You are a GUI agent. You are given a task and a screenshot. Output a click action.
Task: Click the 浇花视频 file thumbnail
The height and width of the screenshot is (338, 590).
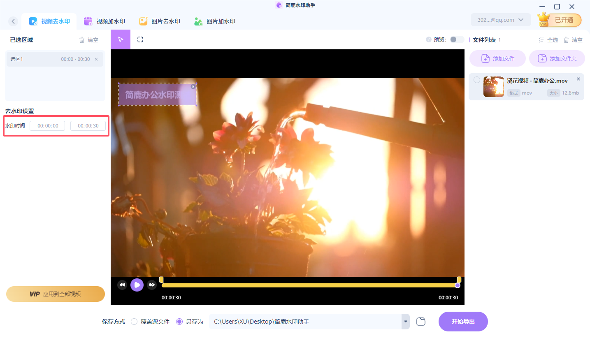point(493,86)
